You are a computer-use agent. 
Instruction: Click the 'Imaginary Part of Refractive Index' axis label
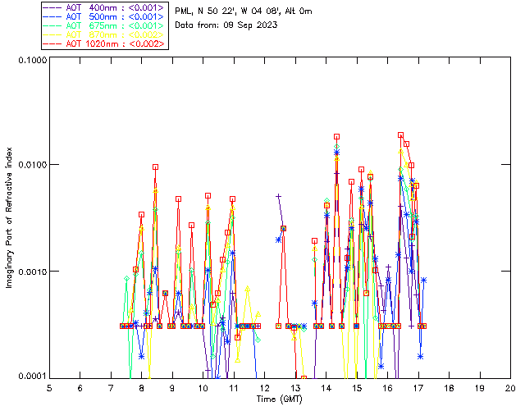[x=9, y=217]
